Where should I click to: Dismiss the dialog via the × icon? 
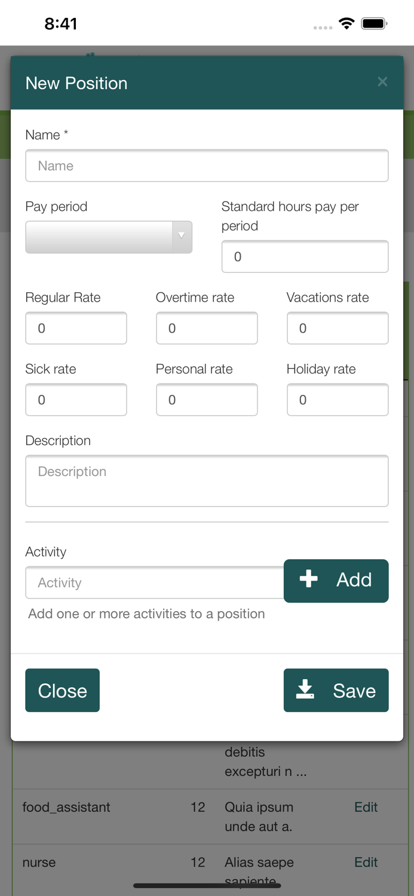pyautogui.click(x=382, y=82)
